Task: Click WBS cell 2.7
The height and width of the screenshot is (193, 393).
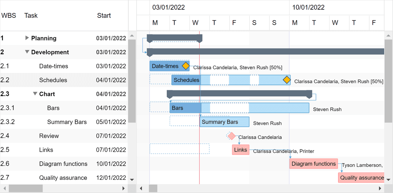Action: tap(5, 178)
